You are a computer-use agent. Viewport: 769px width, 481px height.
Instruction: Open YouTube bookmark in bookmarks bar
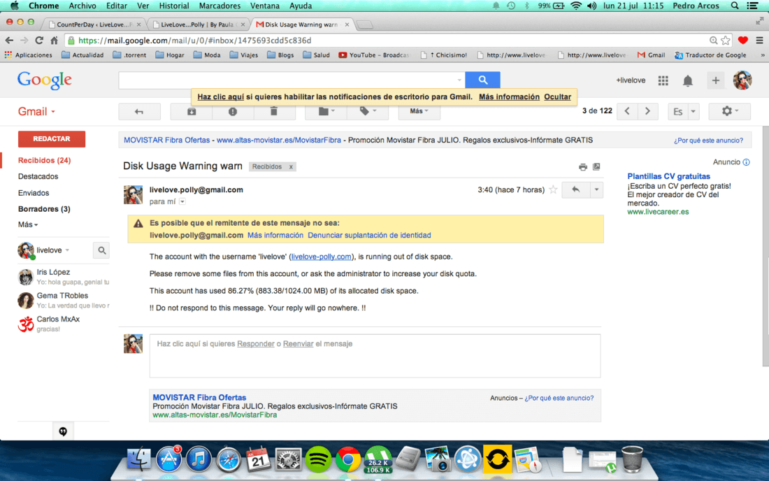(x=374, y=55)
